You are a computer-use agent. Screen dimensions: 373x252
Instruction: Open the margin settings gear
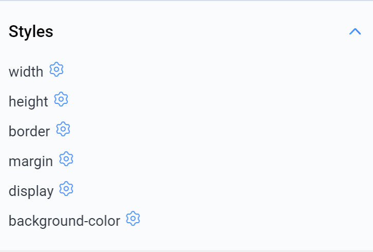click(x=66, y=159)
